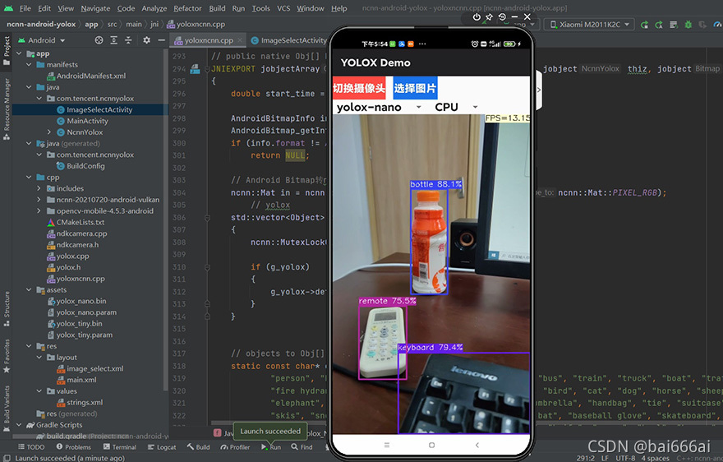
Task: Click the collapse all icon in Project panel
Action: click(x=128, y=40)
